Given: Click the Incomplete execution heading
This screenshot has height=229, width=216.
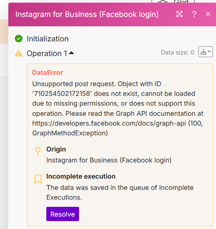Looking at the screenshot, I should click(x=81, y=176).
